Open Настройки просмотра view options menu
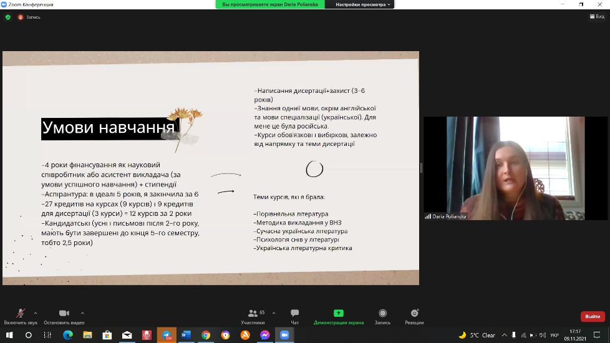Screen dimensions: 610x343 (x=363, y=4)
